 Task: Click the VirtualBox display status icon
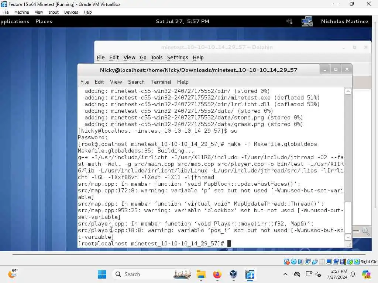[329, 262]
